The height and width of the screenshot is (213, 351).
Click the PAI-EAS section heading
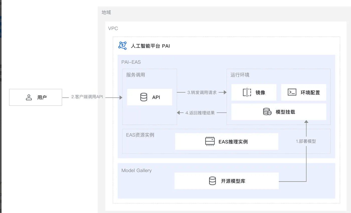pyautogui.click(x=131, y=62)
